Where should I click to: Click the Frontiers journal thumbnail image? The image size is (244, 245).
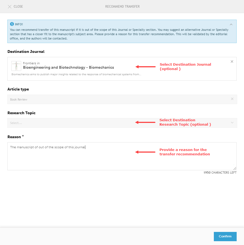point(16,66)
